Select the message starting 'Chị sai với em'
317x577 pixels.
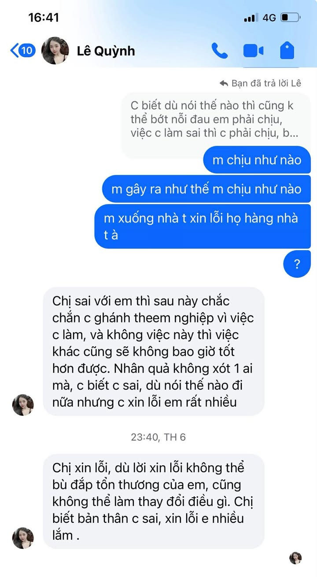tap(154, 351)
